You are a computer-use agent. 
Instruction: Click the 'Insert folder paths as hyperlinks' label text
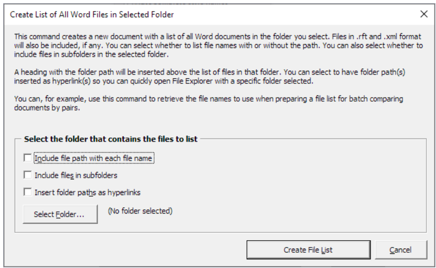tap(88, 192)
